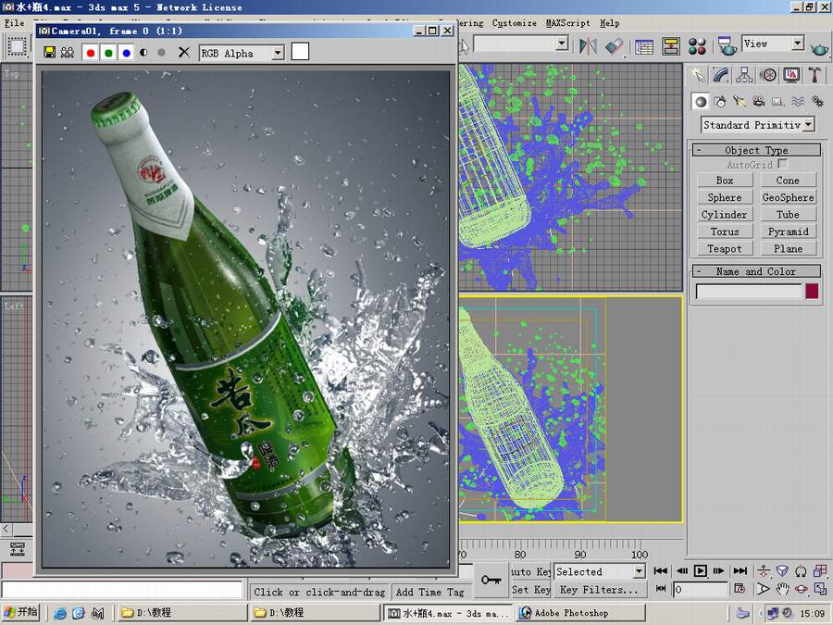
Task: Click the crimson object color swatch
Action: pyautogui.click(x=812, y=292)
